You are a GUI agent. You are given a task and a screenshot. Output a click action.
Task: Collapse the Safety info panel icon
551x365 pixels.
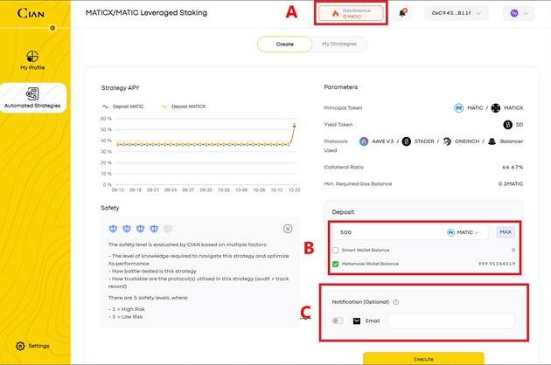(x=287, y=229)
